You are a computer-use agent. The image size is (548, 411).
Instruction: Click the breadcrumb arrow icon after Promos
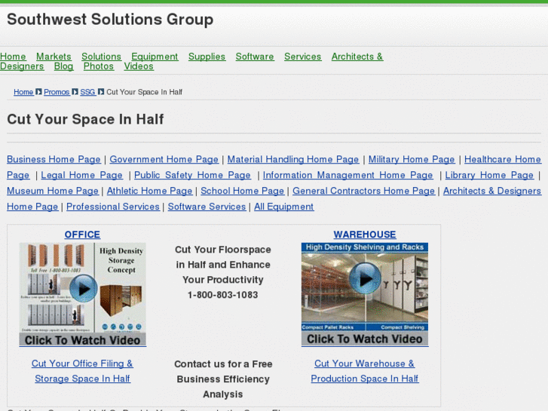(75, 92)
